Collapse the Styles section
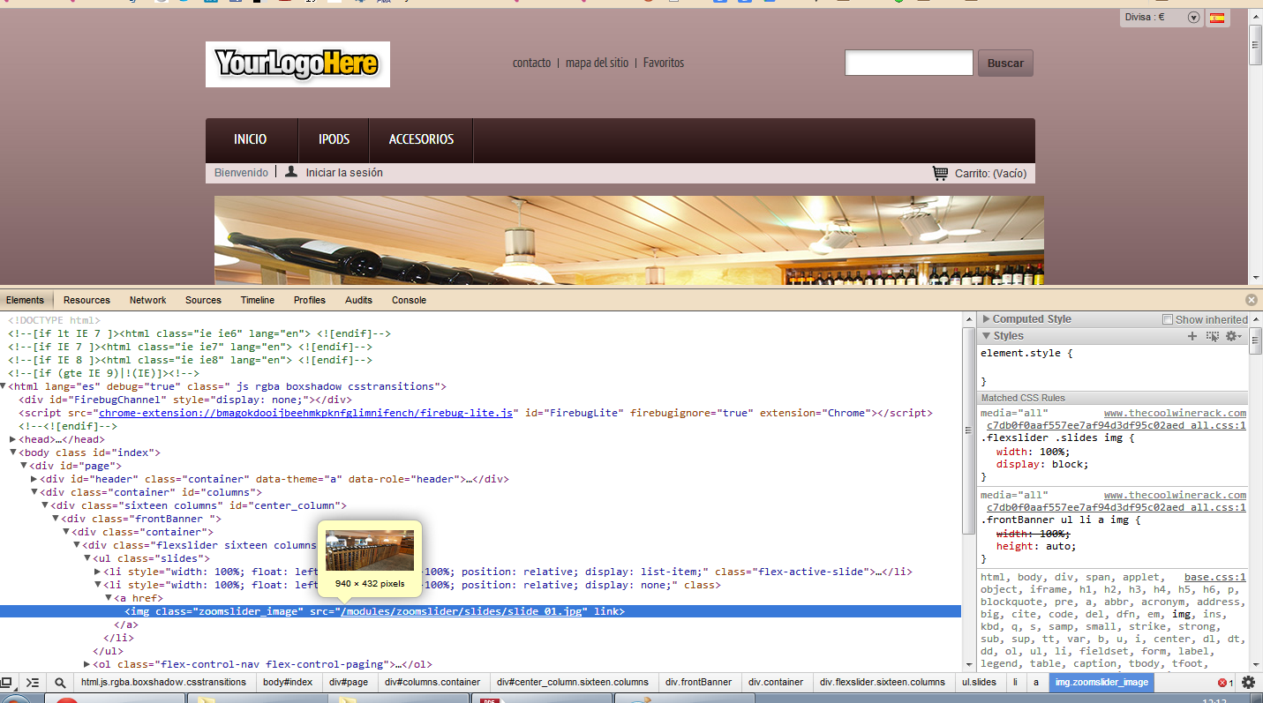1263x703 pixels. tap(987, 336)
